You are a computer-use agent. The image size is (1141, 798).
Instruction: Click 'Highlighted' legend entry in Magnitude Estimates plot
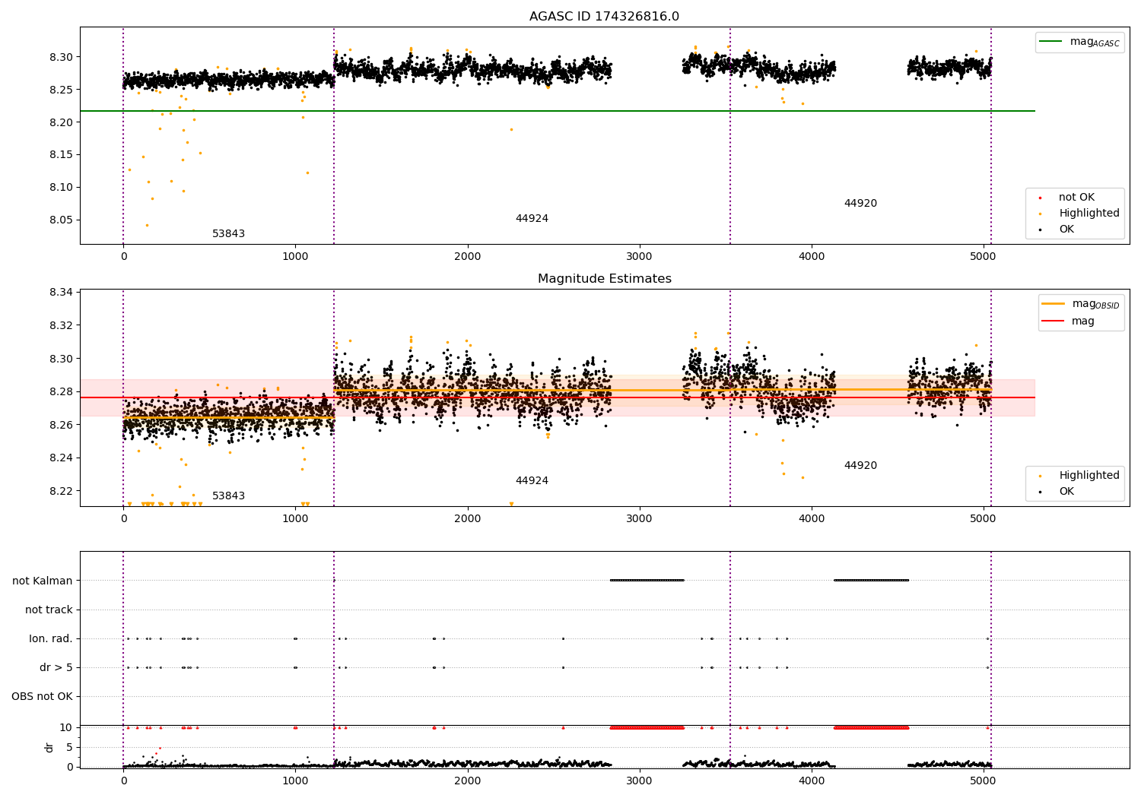[1089, 476]
